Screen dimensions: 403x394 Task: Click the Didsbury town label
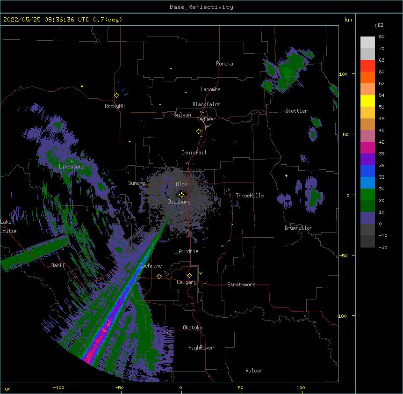tap(180, 202)
